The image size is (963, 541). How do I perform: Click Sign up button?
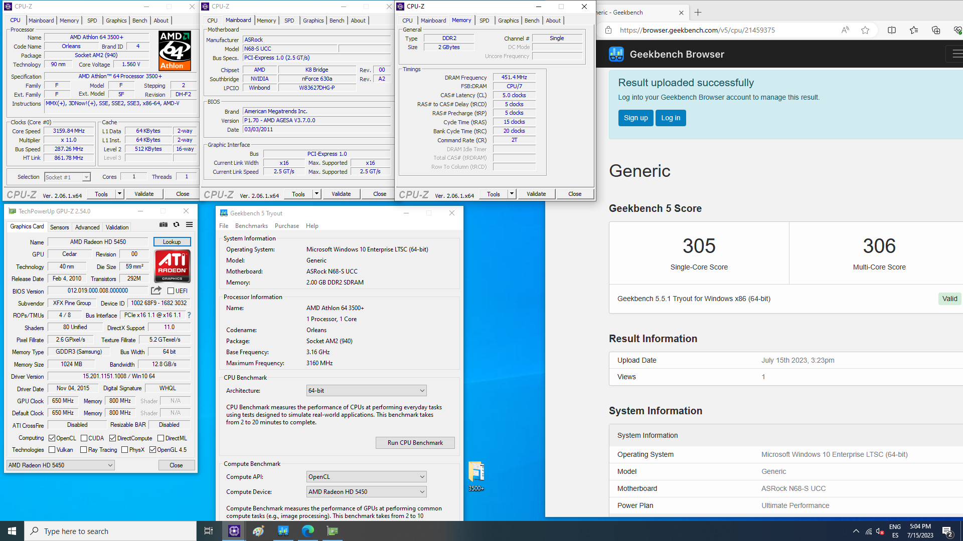coord(636,118)
